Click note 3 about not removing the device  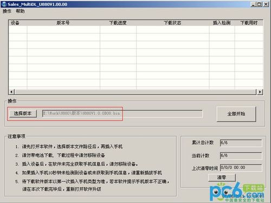point(76,164)
